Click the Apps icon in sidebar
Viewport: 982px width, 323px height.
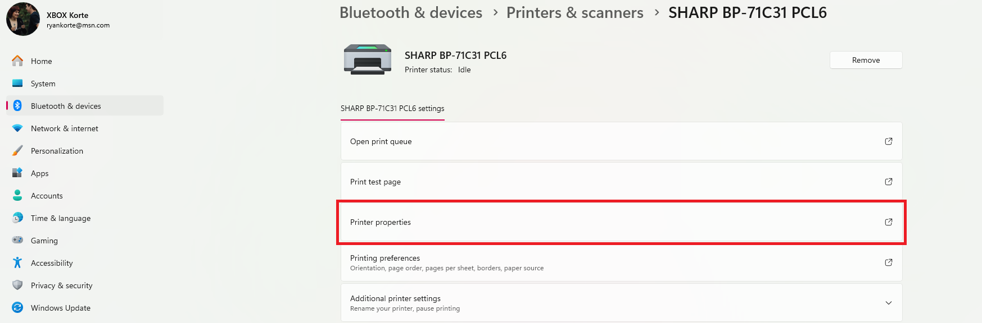point(17,173)
